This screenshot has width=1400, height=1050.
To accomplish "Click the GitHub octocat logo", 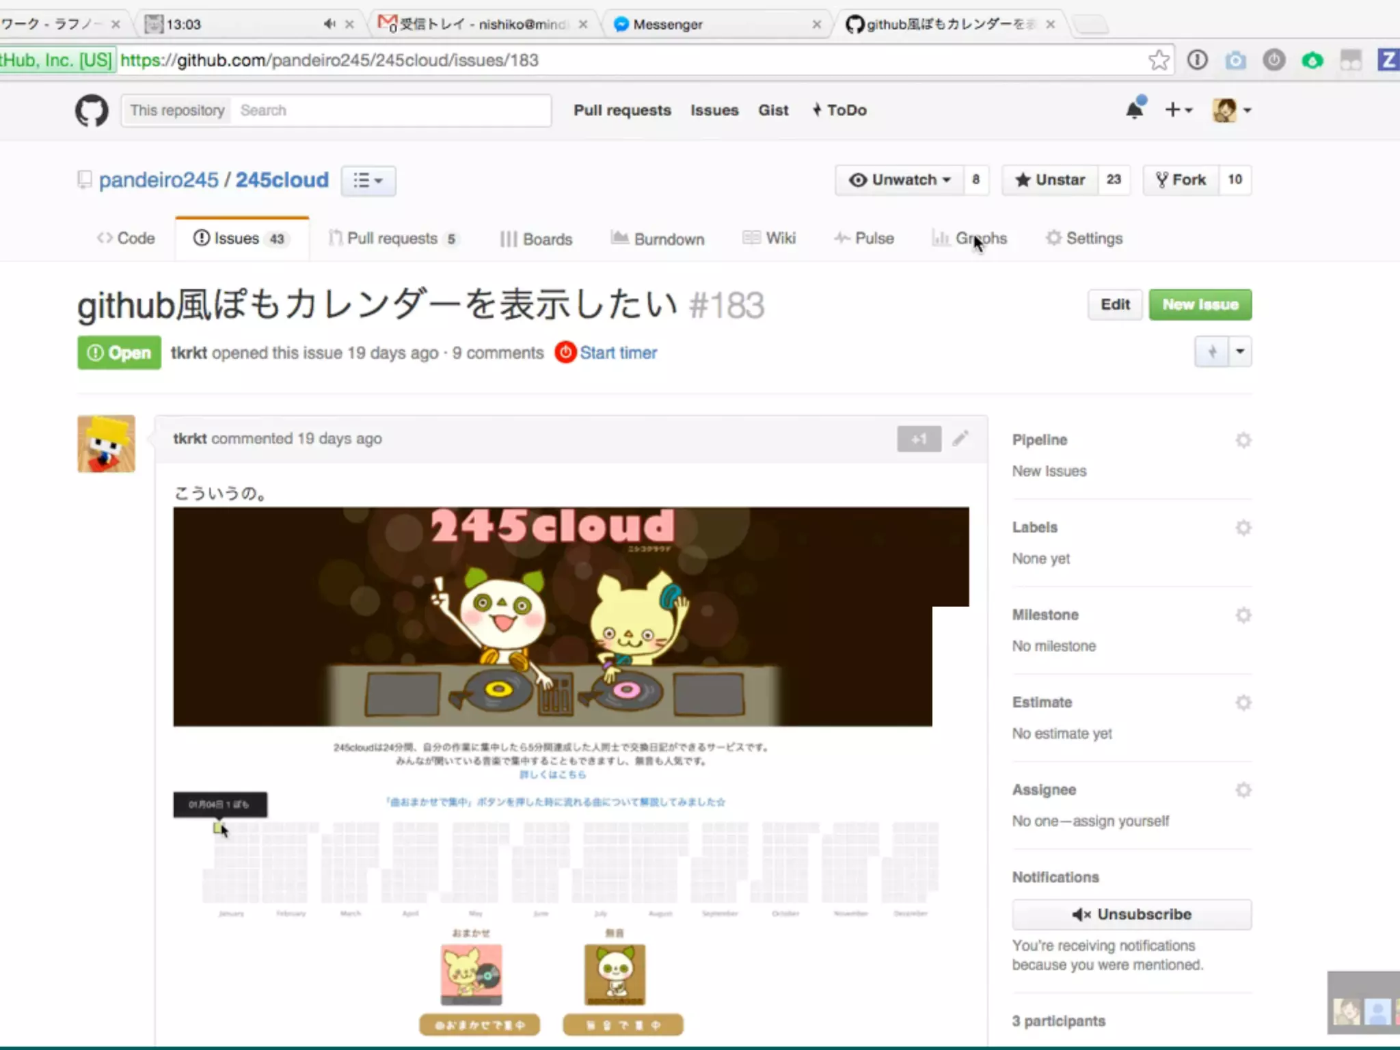I will pos(92,110).
